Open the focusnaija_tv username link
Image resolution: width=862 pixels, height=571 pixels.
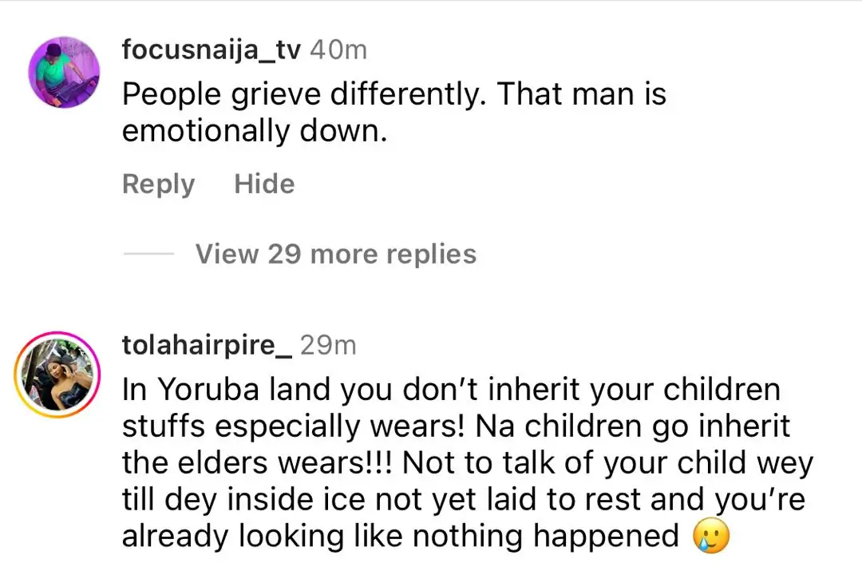point(211,50)
